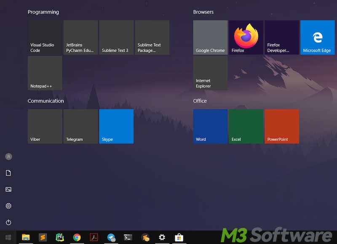Click the Chrome icon in the taskbar

tap(77, 237)
